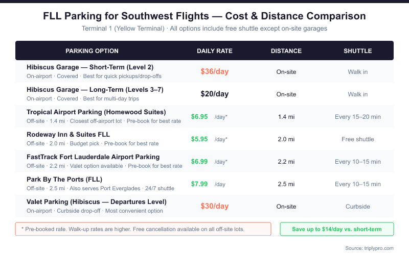The height and width of the screenshot is (255, 409).
Task: Click the $5.95 Rodeway Inn price
Action: 199,139
